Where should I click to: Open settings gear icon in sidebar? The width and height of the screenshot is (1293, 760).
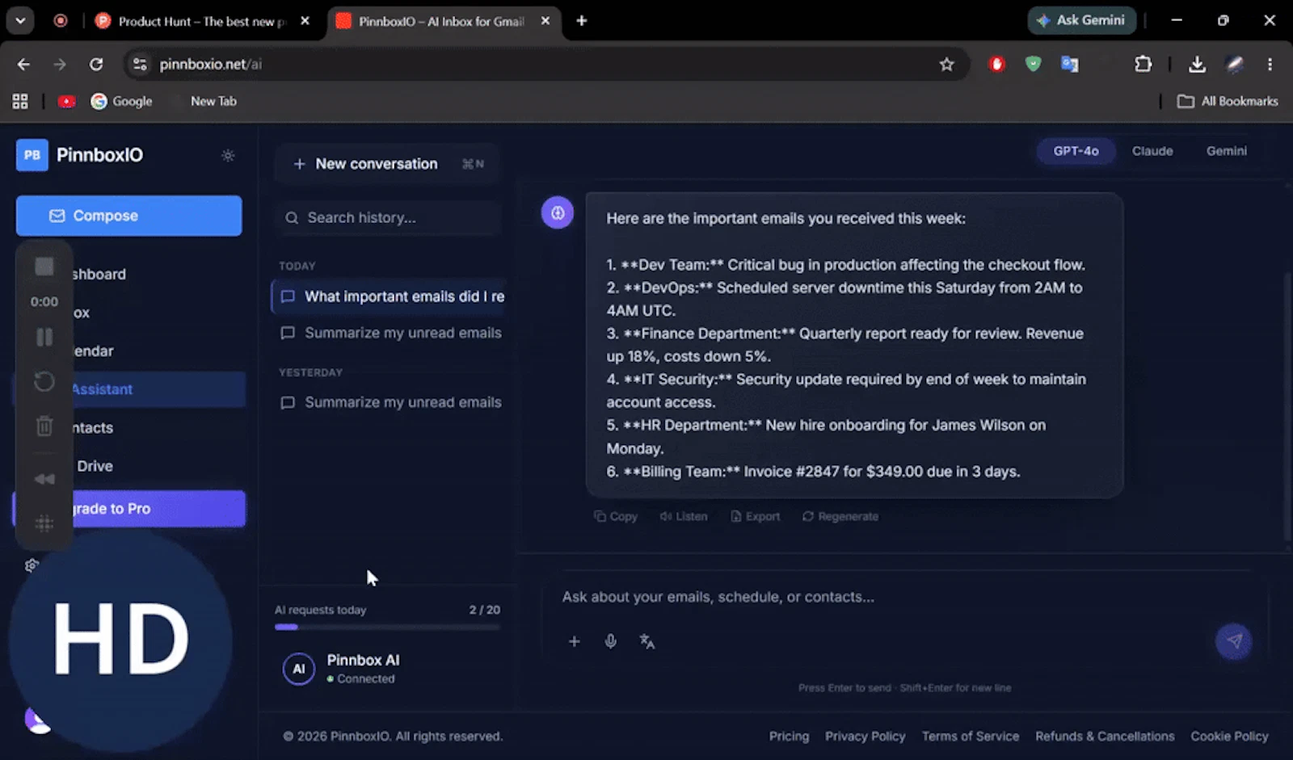click(x=32, y=565)
